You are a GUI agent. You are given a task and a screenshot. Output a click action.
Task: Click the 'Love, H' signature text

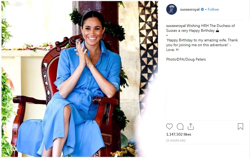(x=172, y=50)
